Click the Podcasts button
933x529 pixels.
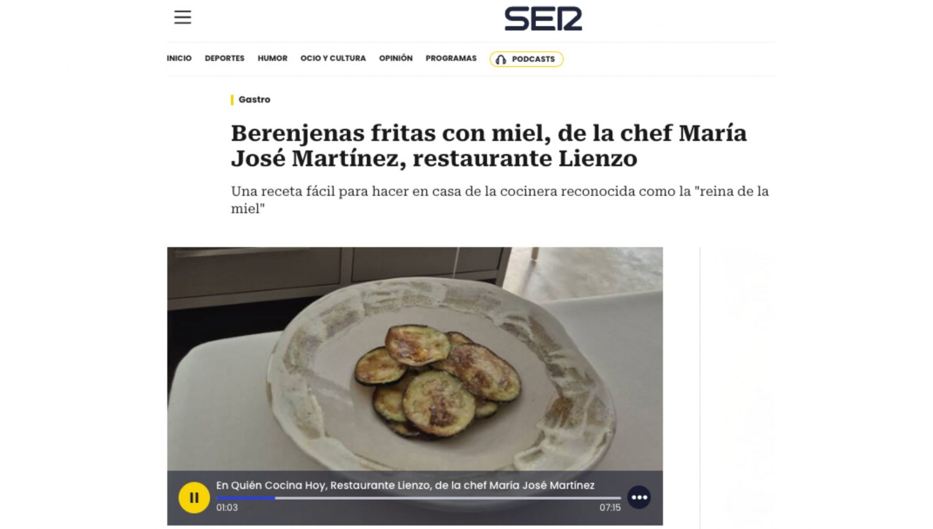[x=526, y=59]
